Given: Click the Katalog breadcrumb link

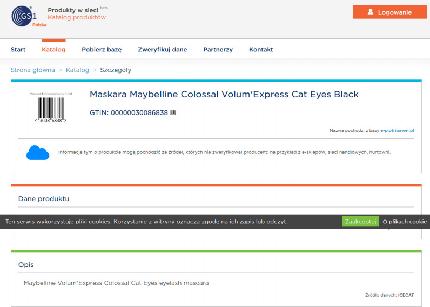Looking at the screenshot, I should pos(77,70).
